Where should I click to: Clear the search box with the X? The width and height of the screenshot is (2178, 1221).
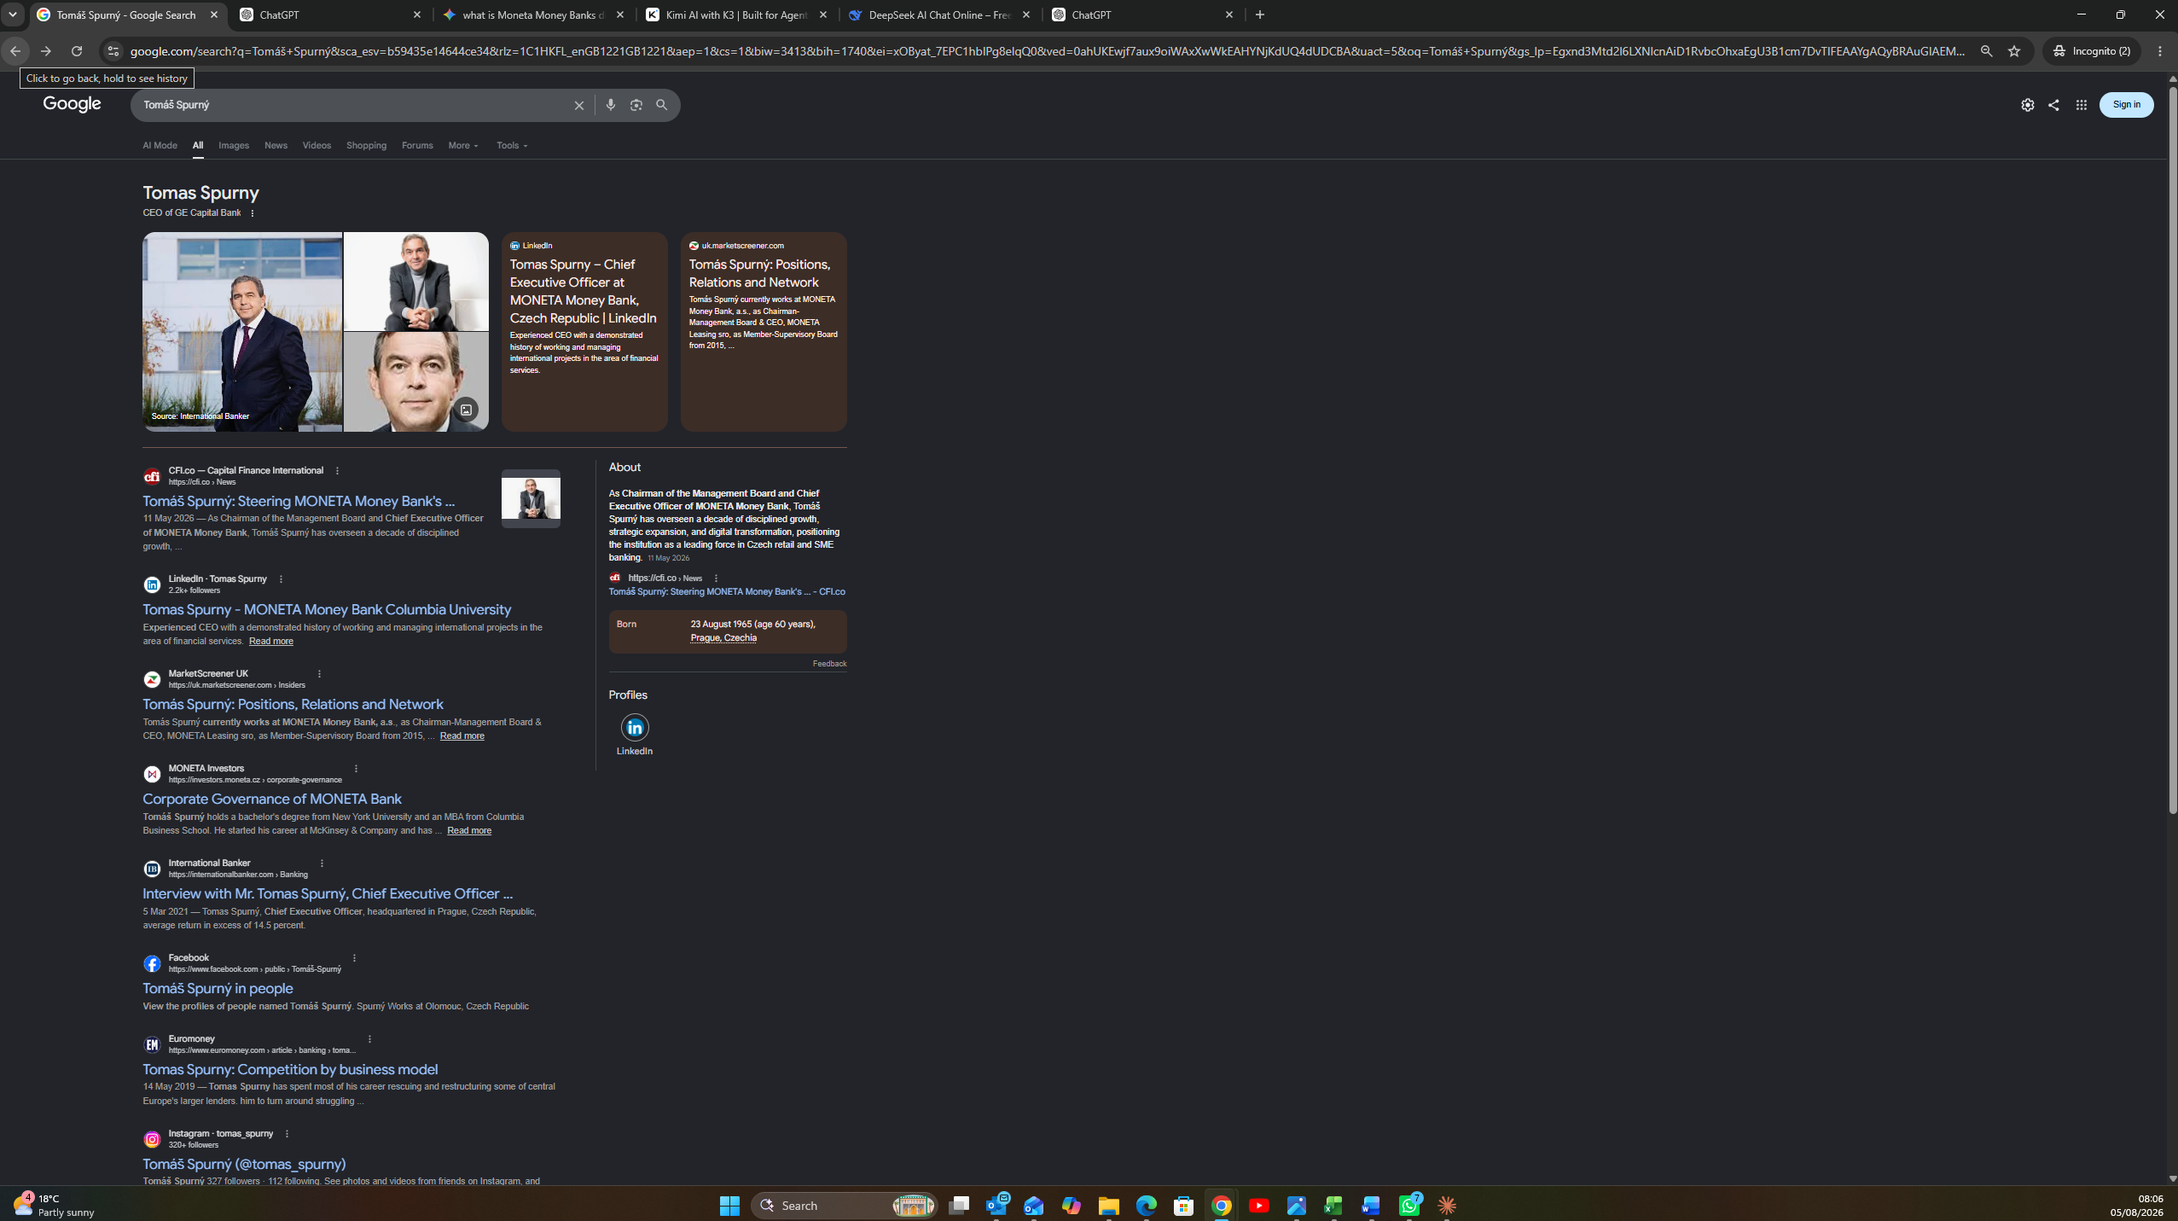coord(579,105)
